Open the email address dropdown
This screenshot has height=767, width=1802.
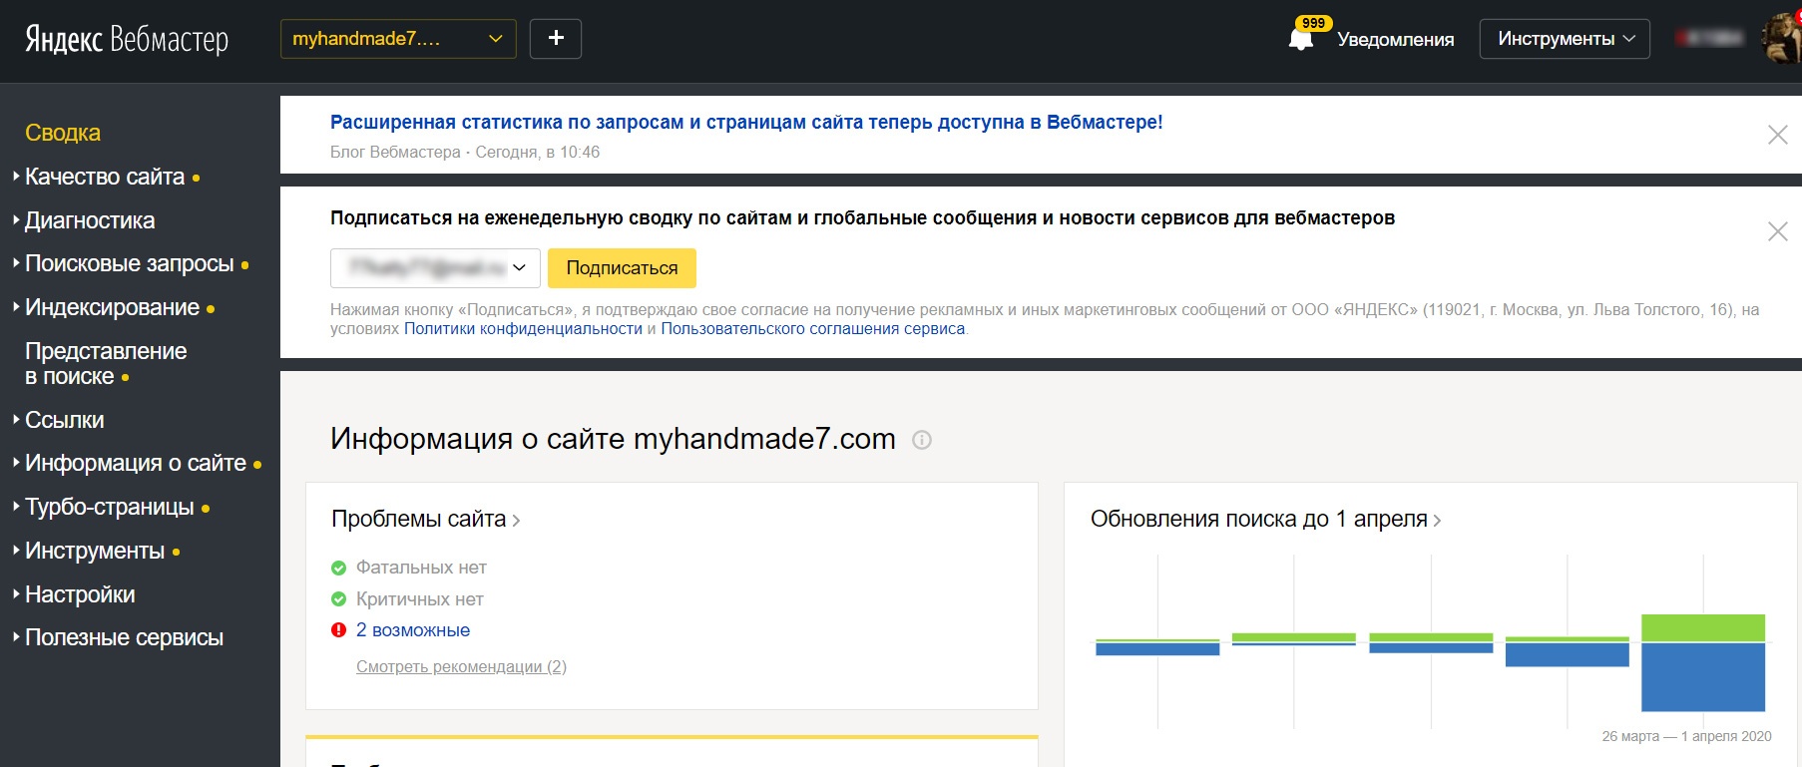(435, 268)
